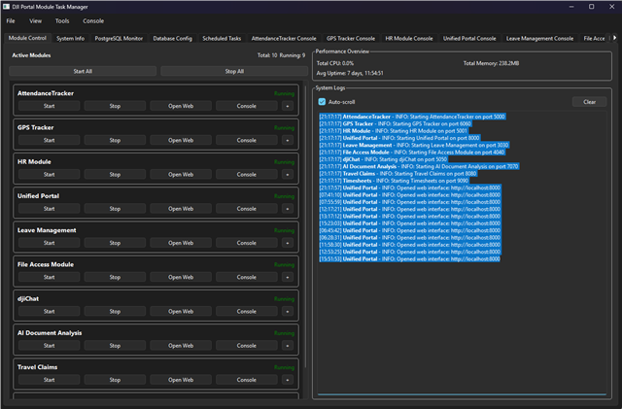The image size is (622, 409).
Task: Open Web for File Access Module
Action: pyautogui.click(x=181, y=277)
